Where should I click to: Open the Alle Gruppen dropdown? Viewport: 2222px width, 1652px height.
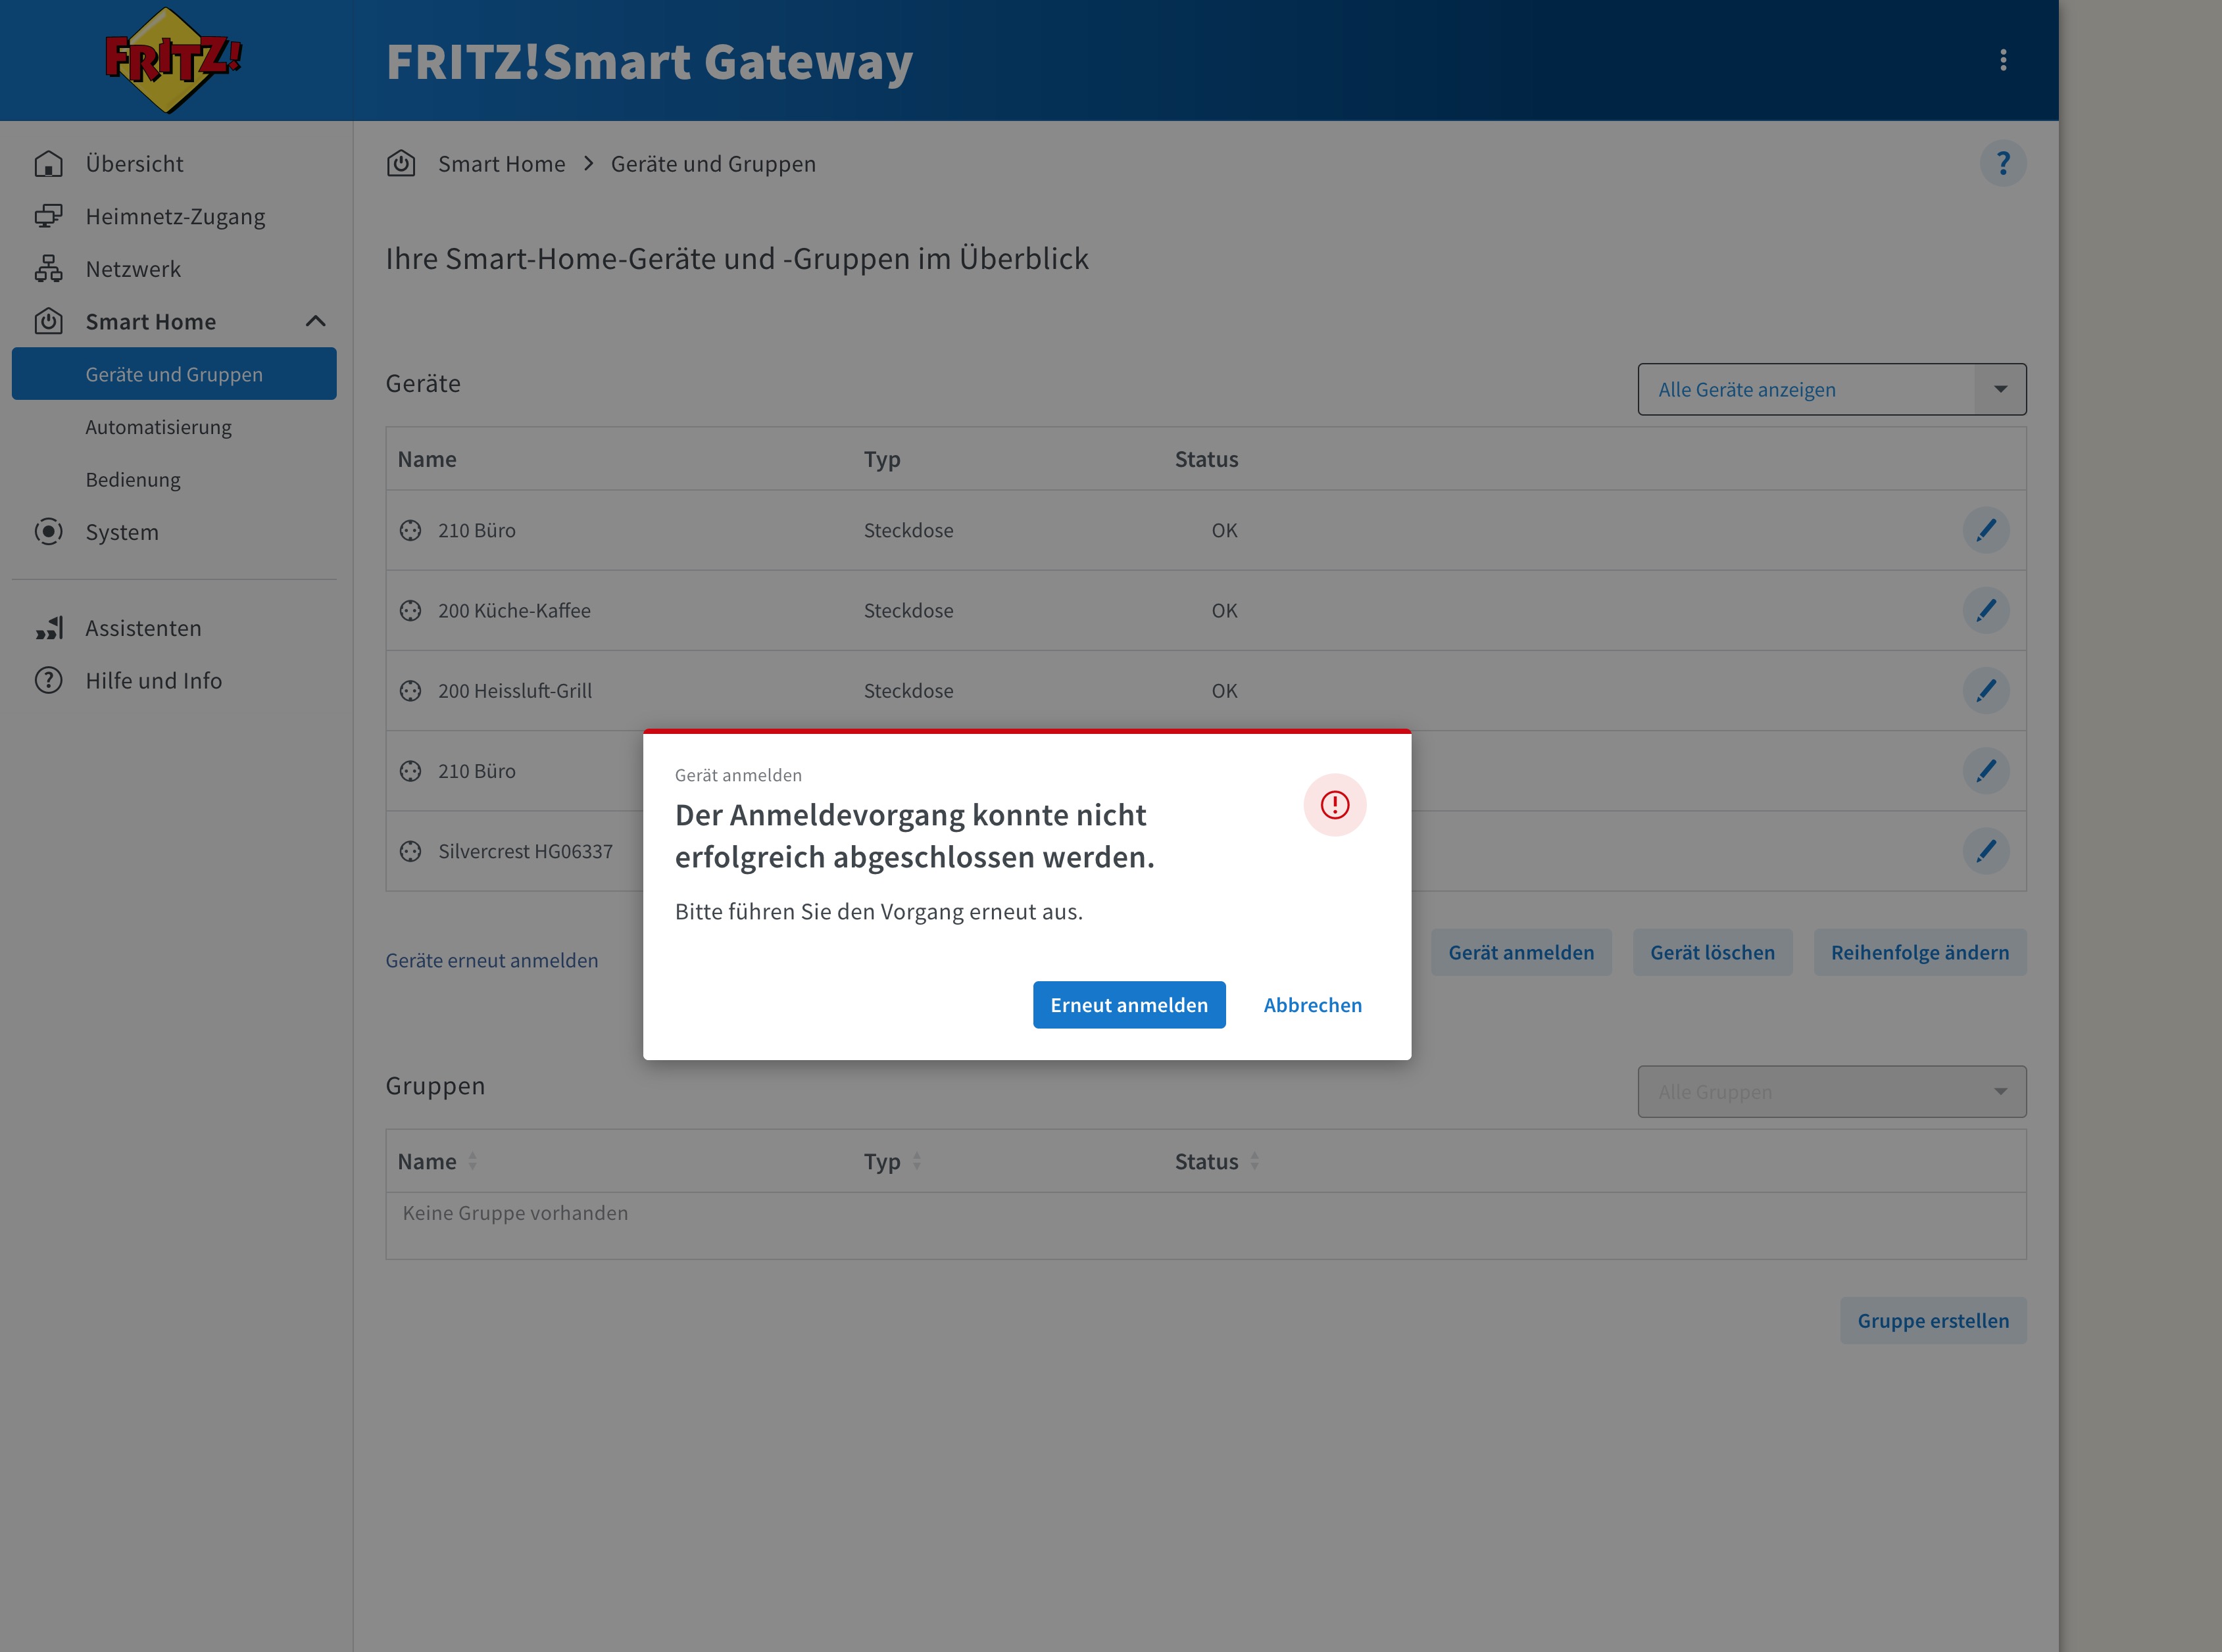click(1831, 1091)
